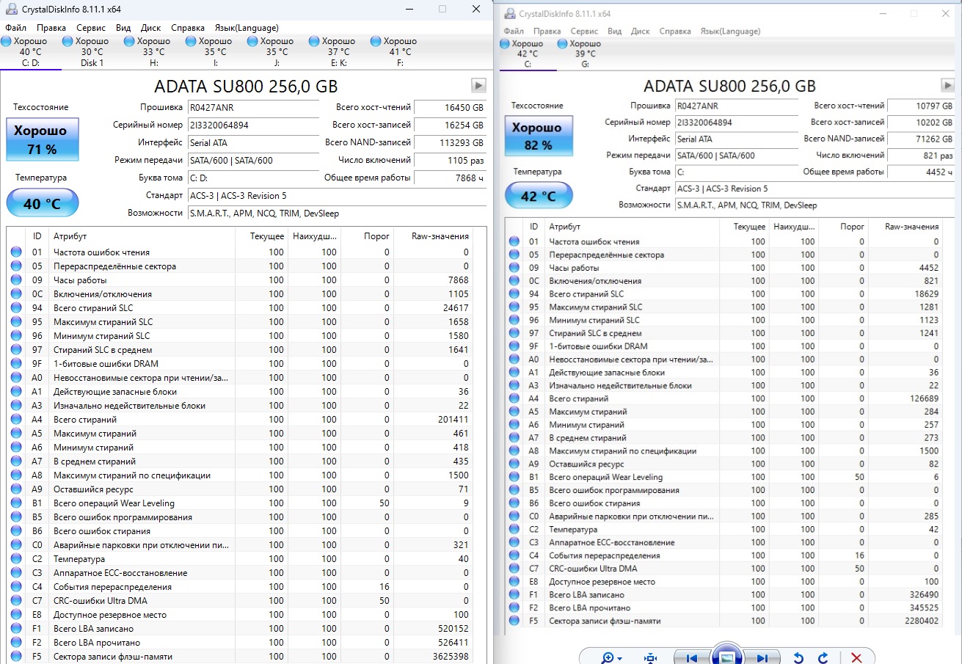Click Общее время работы field 4452 ч

920,172
